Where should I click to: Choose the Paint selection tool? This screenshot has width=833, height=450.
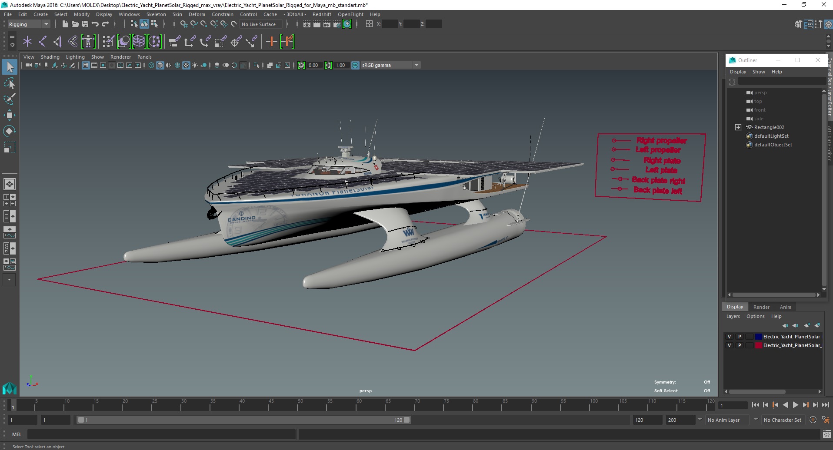(x=10, y=99)
